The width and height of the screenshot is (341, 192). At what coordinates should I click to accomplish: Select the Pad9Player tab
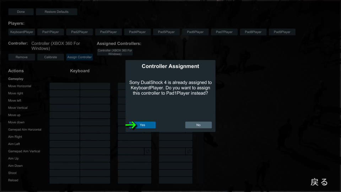click(282, 32)
